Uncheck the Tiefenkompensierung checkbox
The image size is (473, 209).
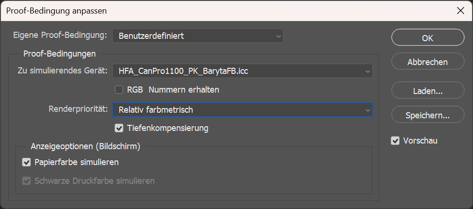119,128
